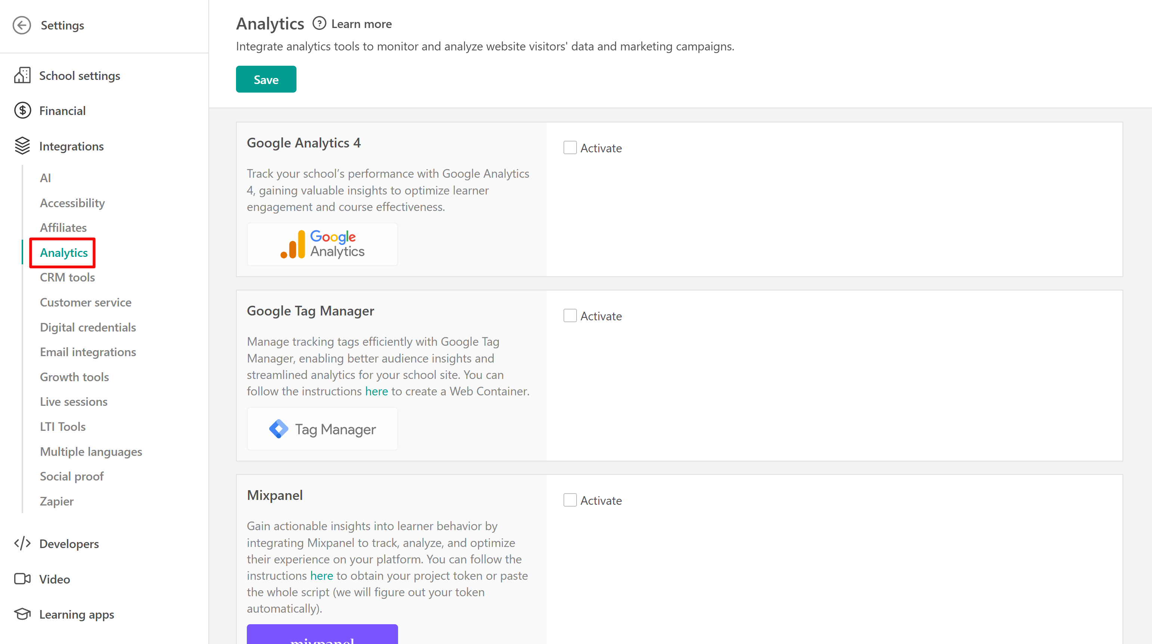
Task: Click the School settings building icon
Action: point(22,75)
